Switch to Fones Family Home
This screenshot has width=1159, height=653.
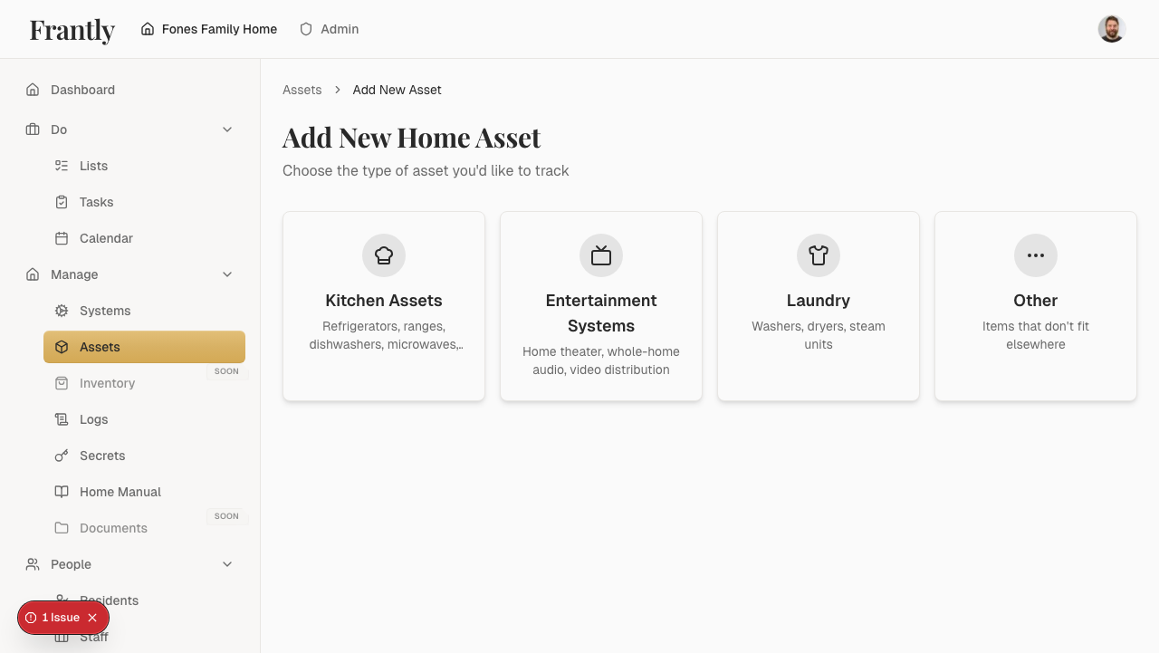tap(208, 29)
